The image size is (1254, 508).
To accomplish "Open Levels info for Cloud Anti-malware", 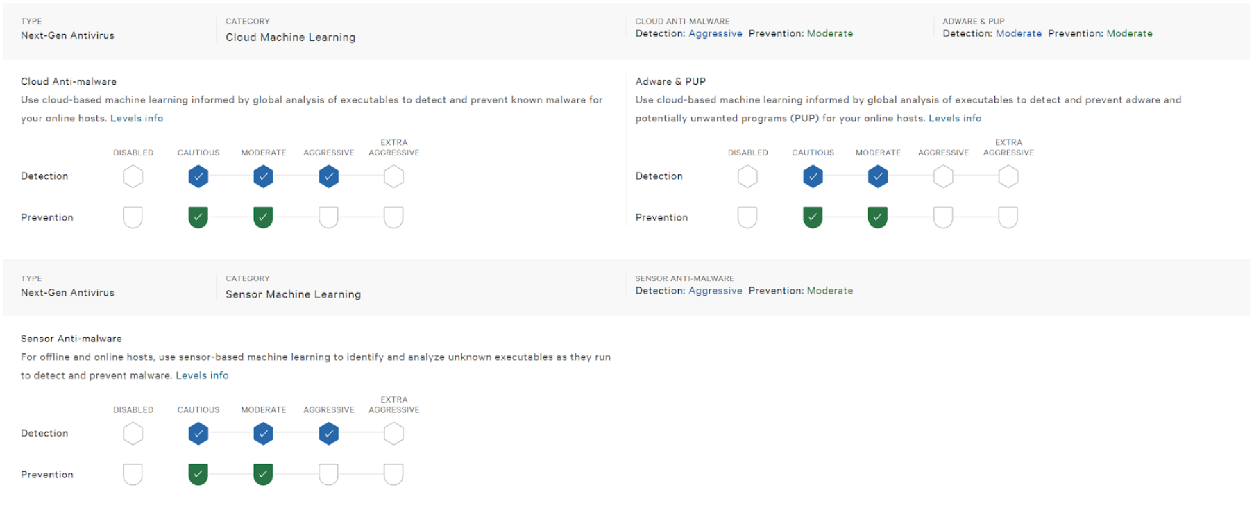I will tap(137, 119).
